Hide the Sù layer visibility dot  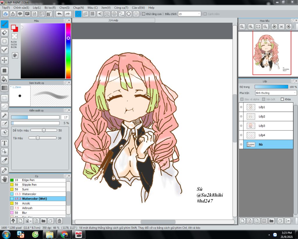241,145
